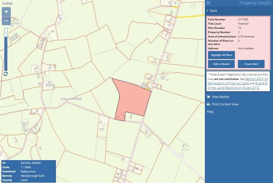This screenshot has width=273, height=183.
Task: Click Highlight All Plans button
Action: (x=221, y=55)
